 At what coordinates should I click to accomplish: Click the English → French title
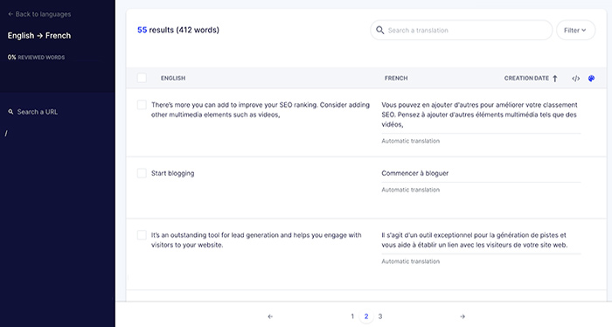[39, 36]
